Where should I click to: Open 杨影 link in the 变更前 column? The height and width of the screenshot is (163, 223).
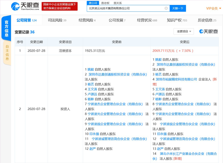point(91,99)
